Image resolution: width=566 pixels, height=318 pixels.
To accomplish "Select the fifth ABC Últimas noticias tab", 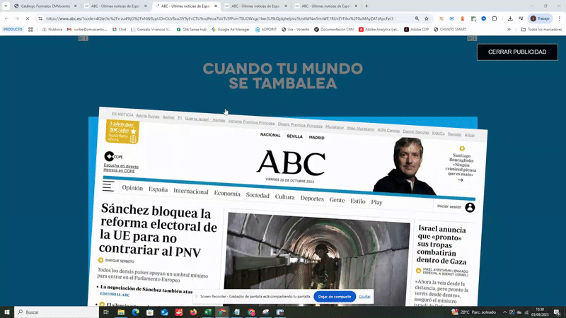I will pyautogui.click(x=326, y=6).
